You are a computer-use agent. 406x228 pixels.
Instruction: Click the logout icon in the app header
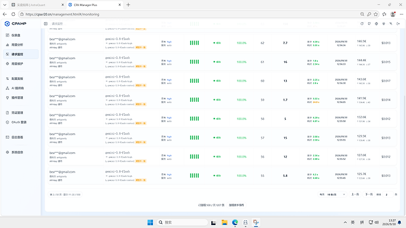[398, 24]
